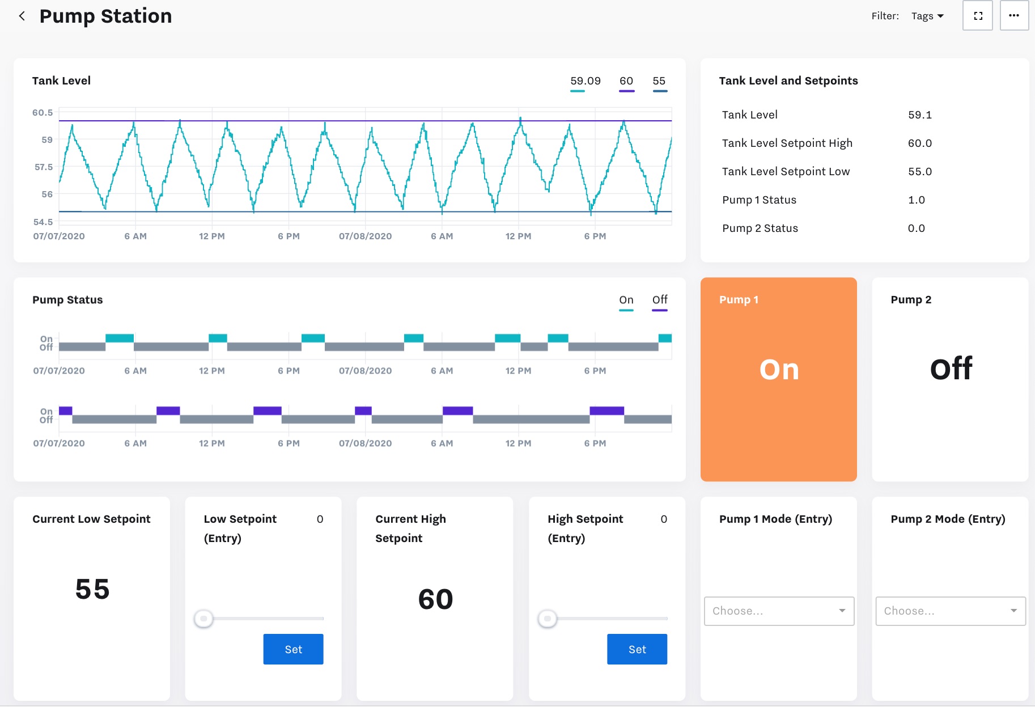Toggle the Off legend in Pump Status
Image resolution: width=1035 pixels, height=711 pixels.
tap(660, 302)
